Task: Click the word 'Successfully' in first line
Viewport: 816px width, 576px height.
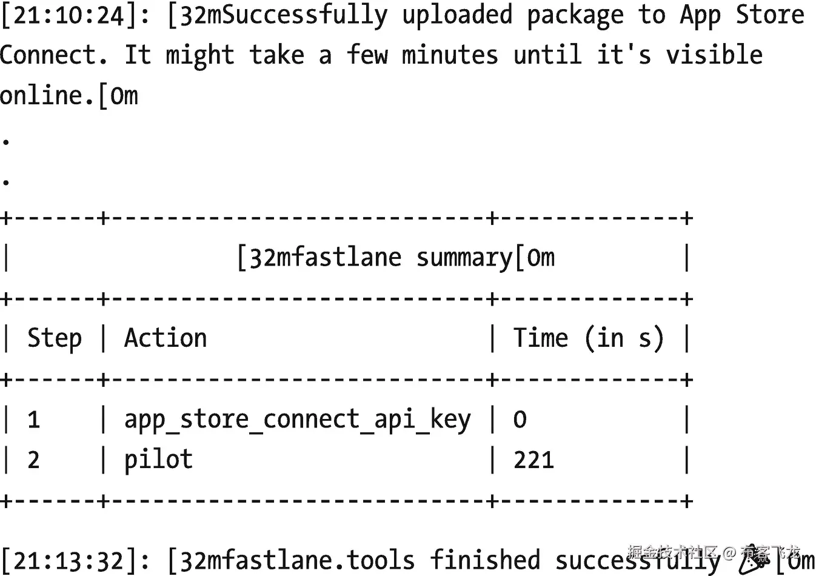Action: tap(305, 15)
